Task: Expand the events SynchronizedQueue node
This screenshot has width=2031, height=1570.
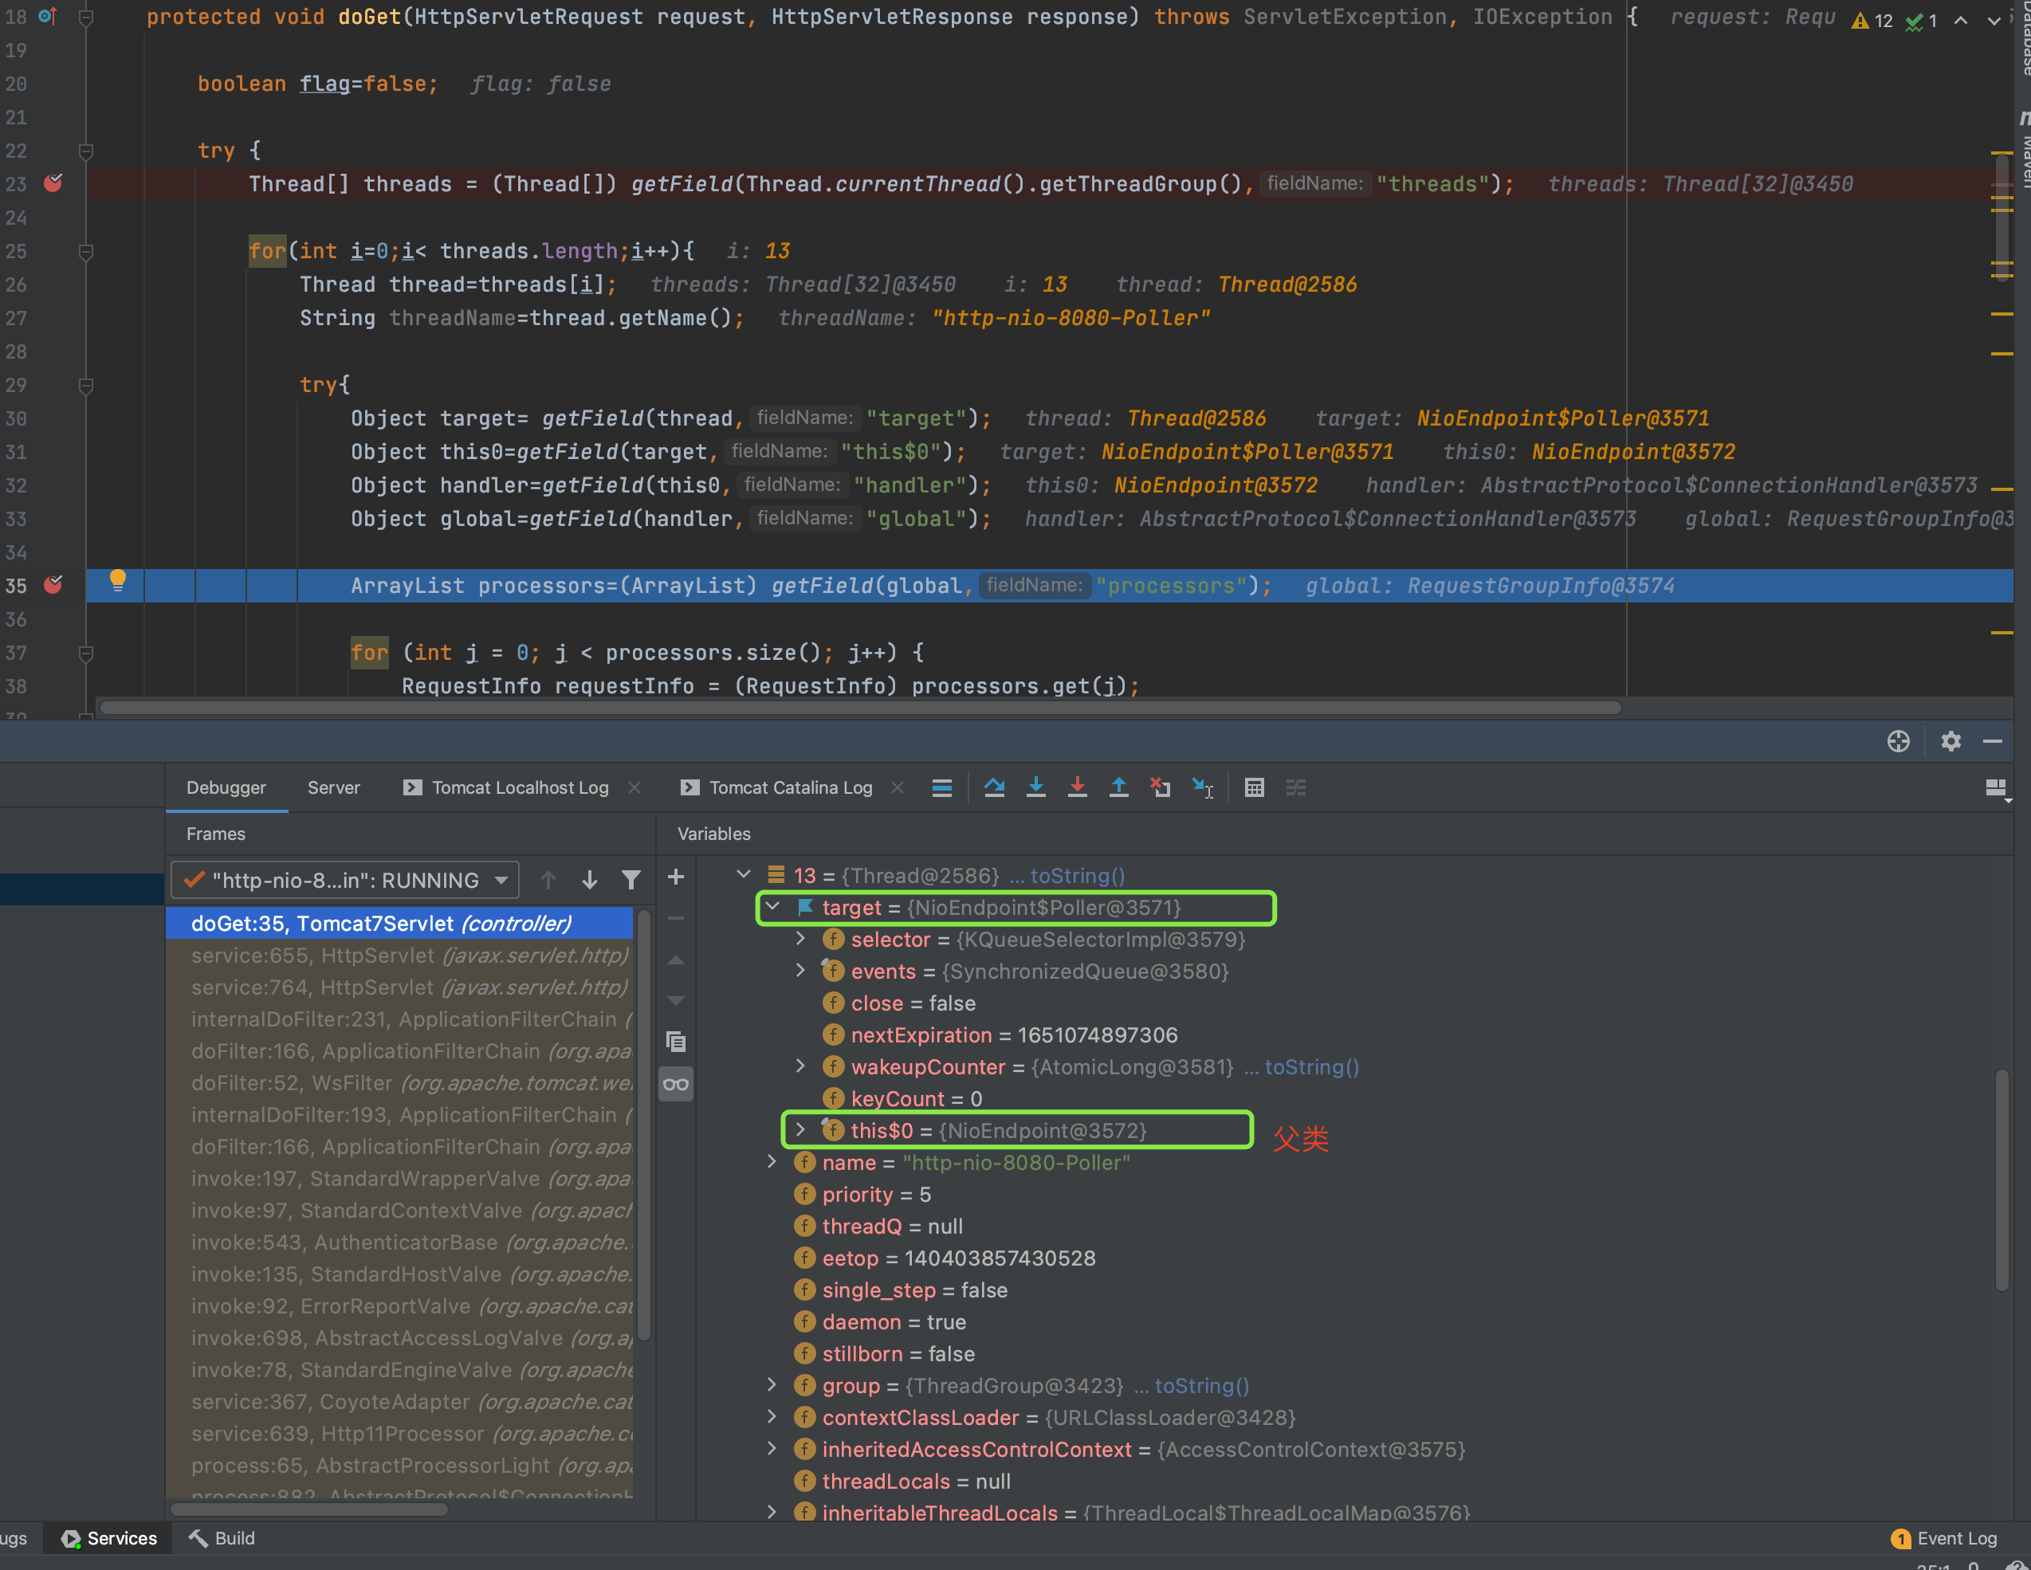Action: (800, 971)
